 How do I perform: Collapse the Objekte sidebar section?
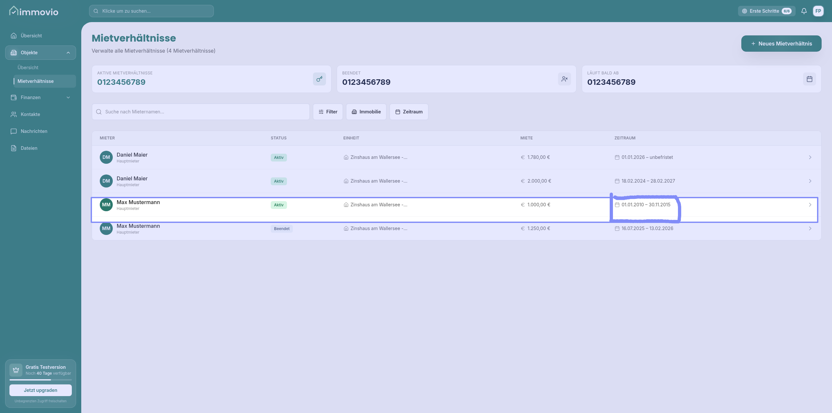pos(68,53)
